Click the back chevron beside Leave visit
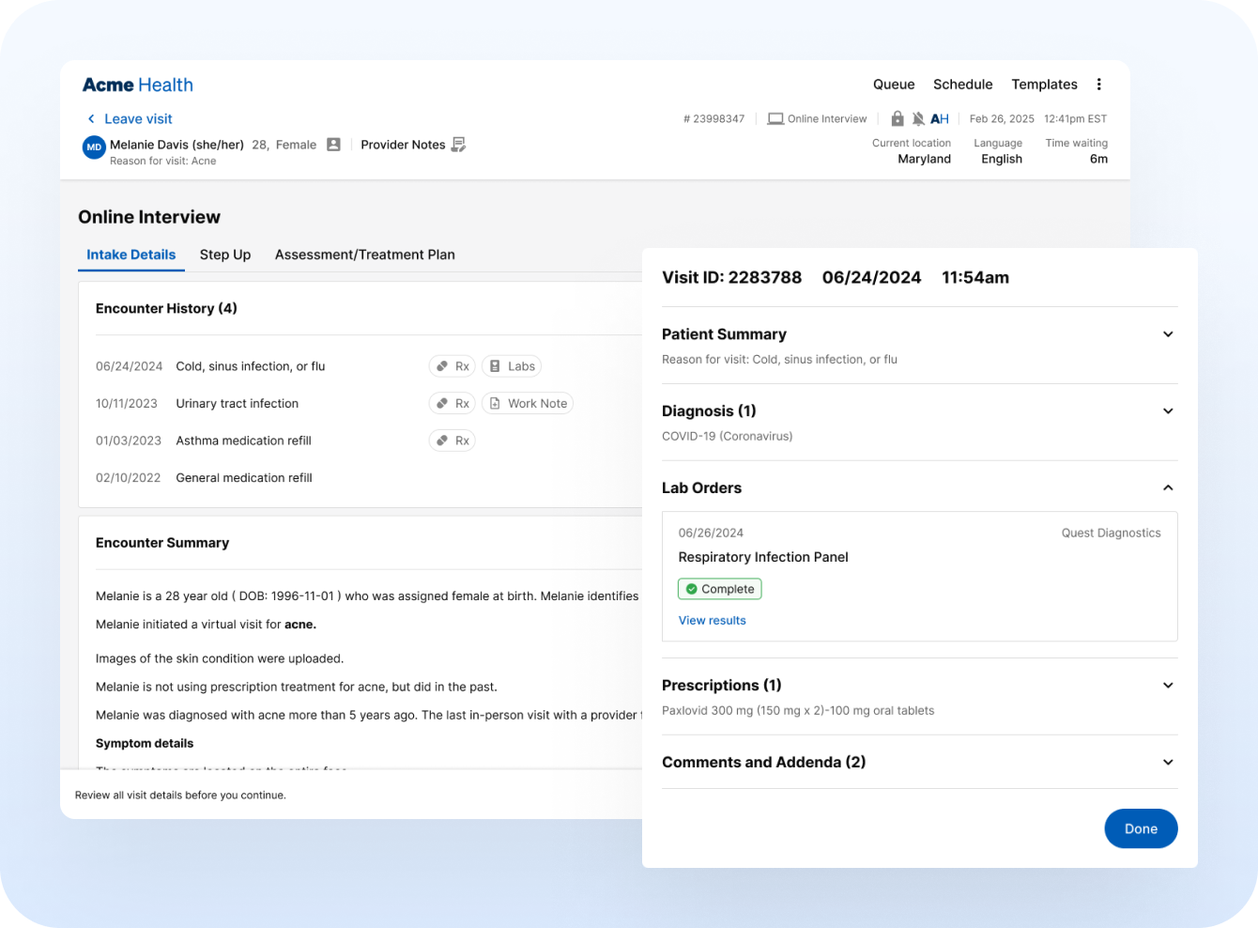The width and height of the screenshot is (1258, 928). [91, 119]
